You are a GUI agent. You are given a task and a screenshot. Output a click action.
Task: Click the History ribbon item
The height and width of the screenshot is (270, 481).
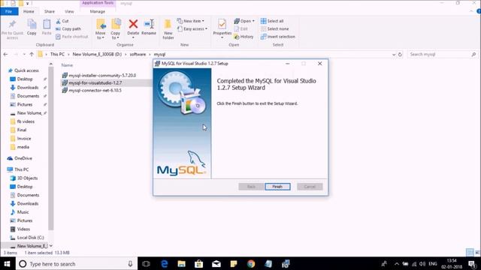coord(244,37)
